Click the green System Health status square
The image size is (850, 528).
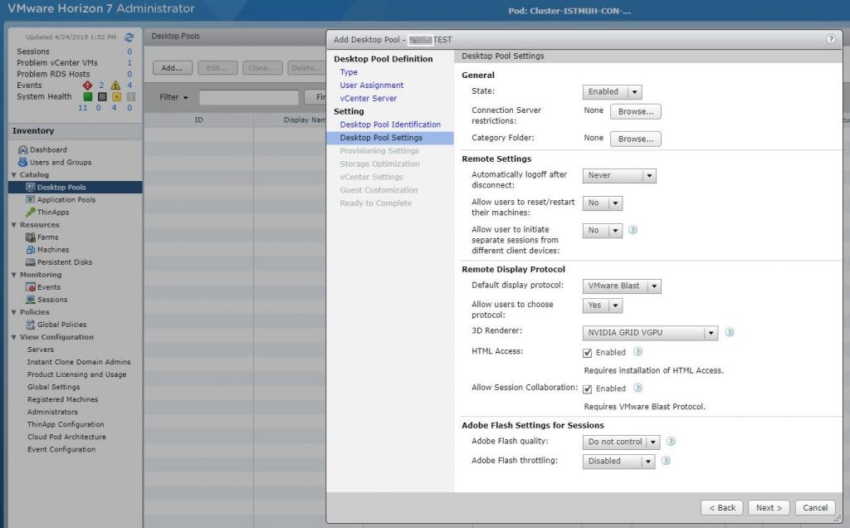coord(88,96)
